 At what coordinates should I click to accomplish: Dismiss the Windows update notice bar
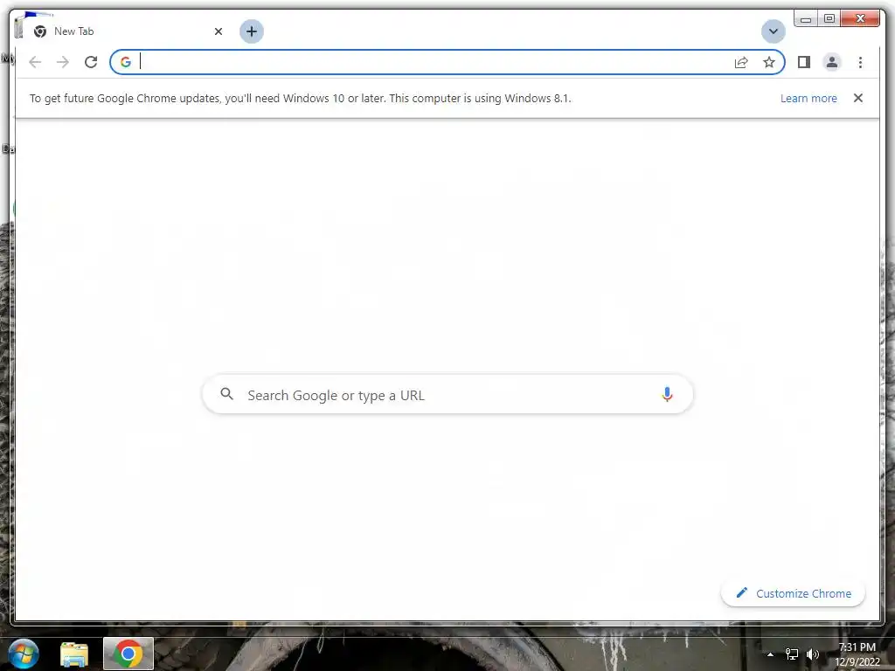tap(858, 98)
